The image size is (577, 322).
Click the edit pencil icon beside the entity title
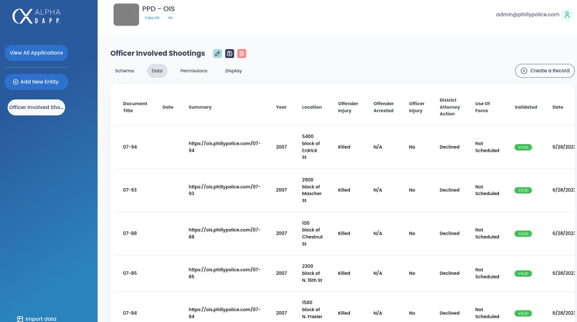point(218,54)
